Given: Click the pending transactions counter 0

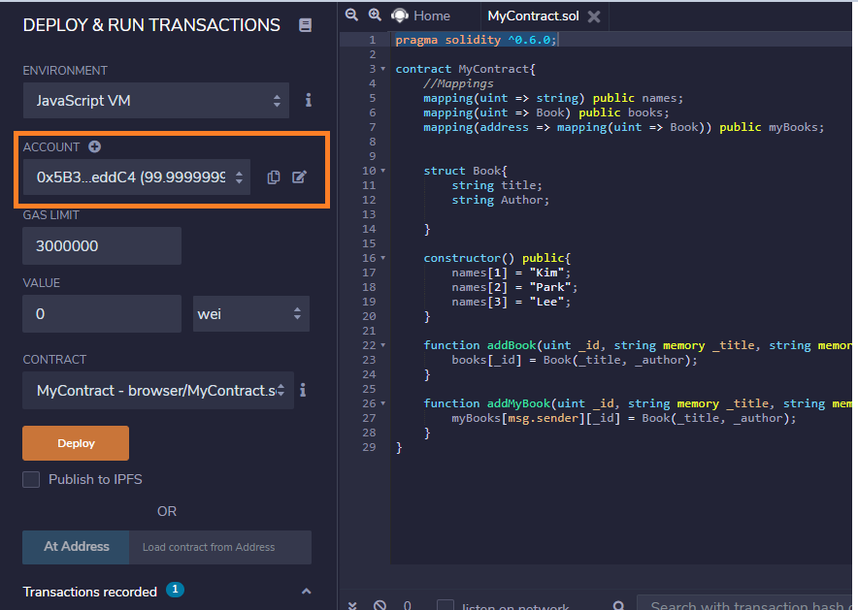Looking at the screenshot, I should 407,605.
